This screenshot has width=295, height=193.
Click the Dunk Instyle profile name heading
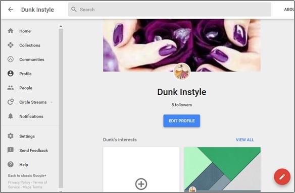coord(181,92)
